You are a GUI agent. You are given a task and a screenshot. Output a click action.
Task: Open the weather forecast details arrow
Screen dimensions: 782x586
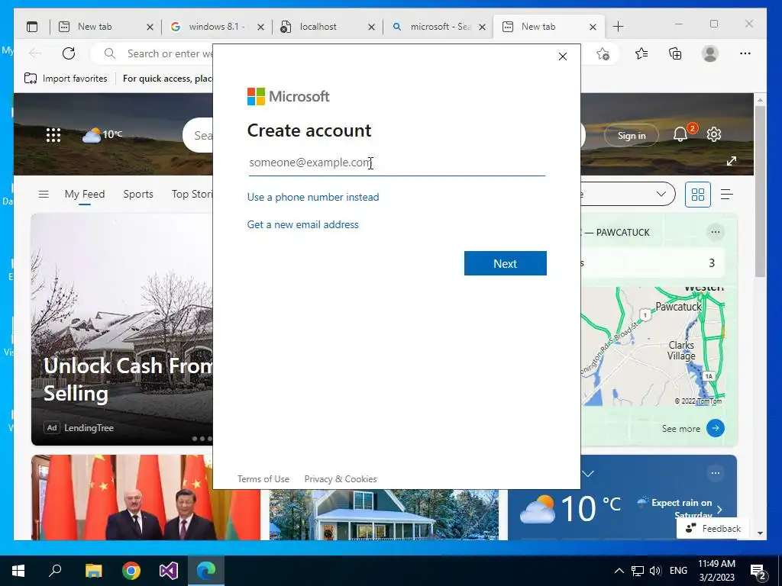tap(719, 509)
